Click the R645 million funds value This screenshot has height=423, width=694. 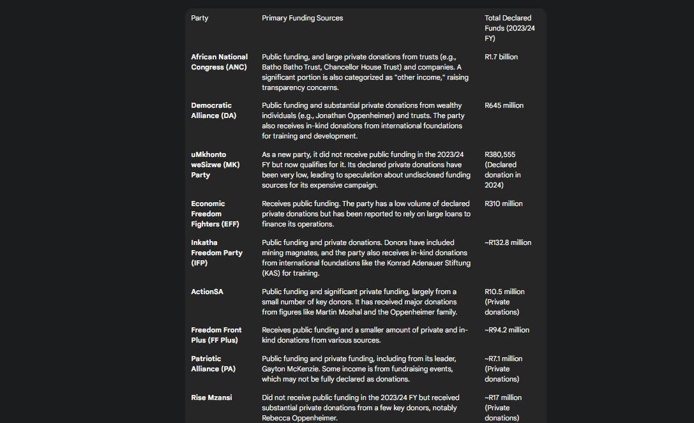click(504, 106)
